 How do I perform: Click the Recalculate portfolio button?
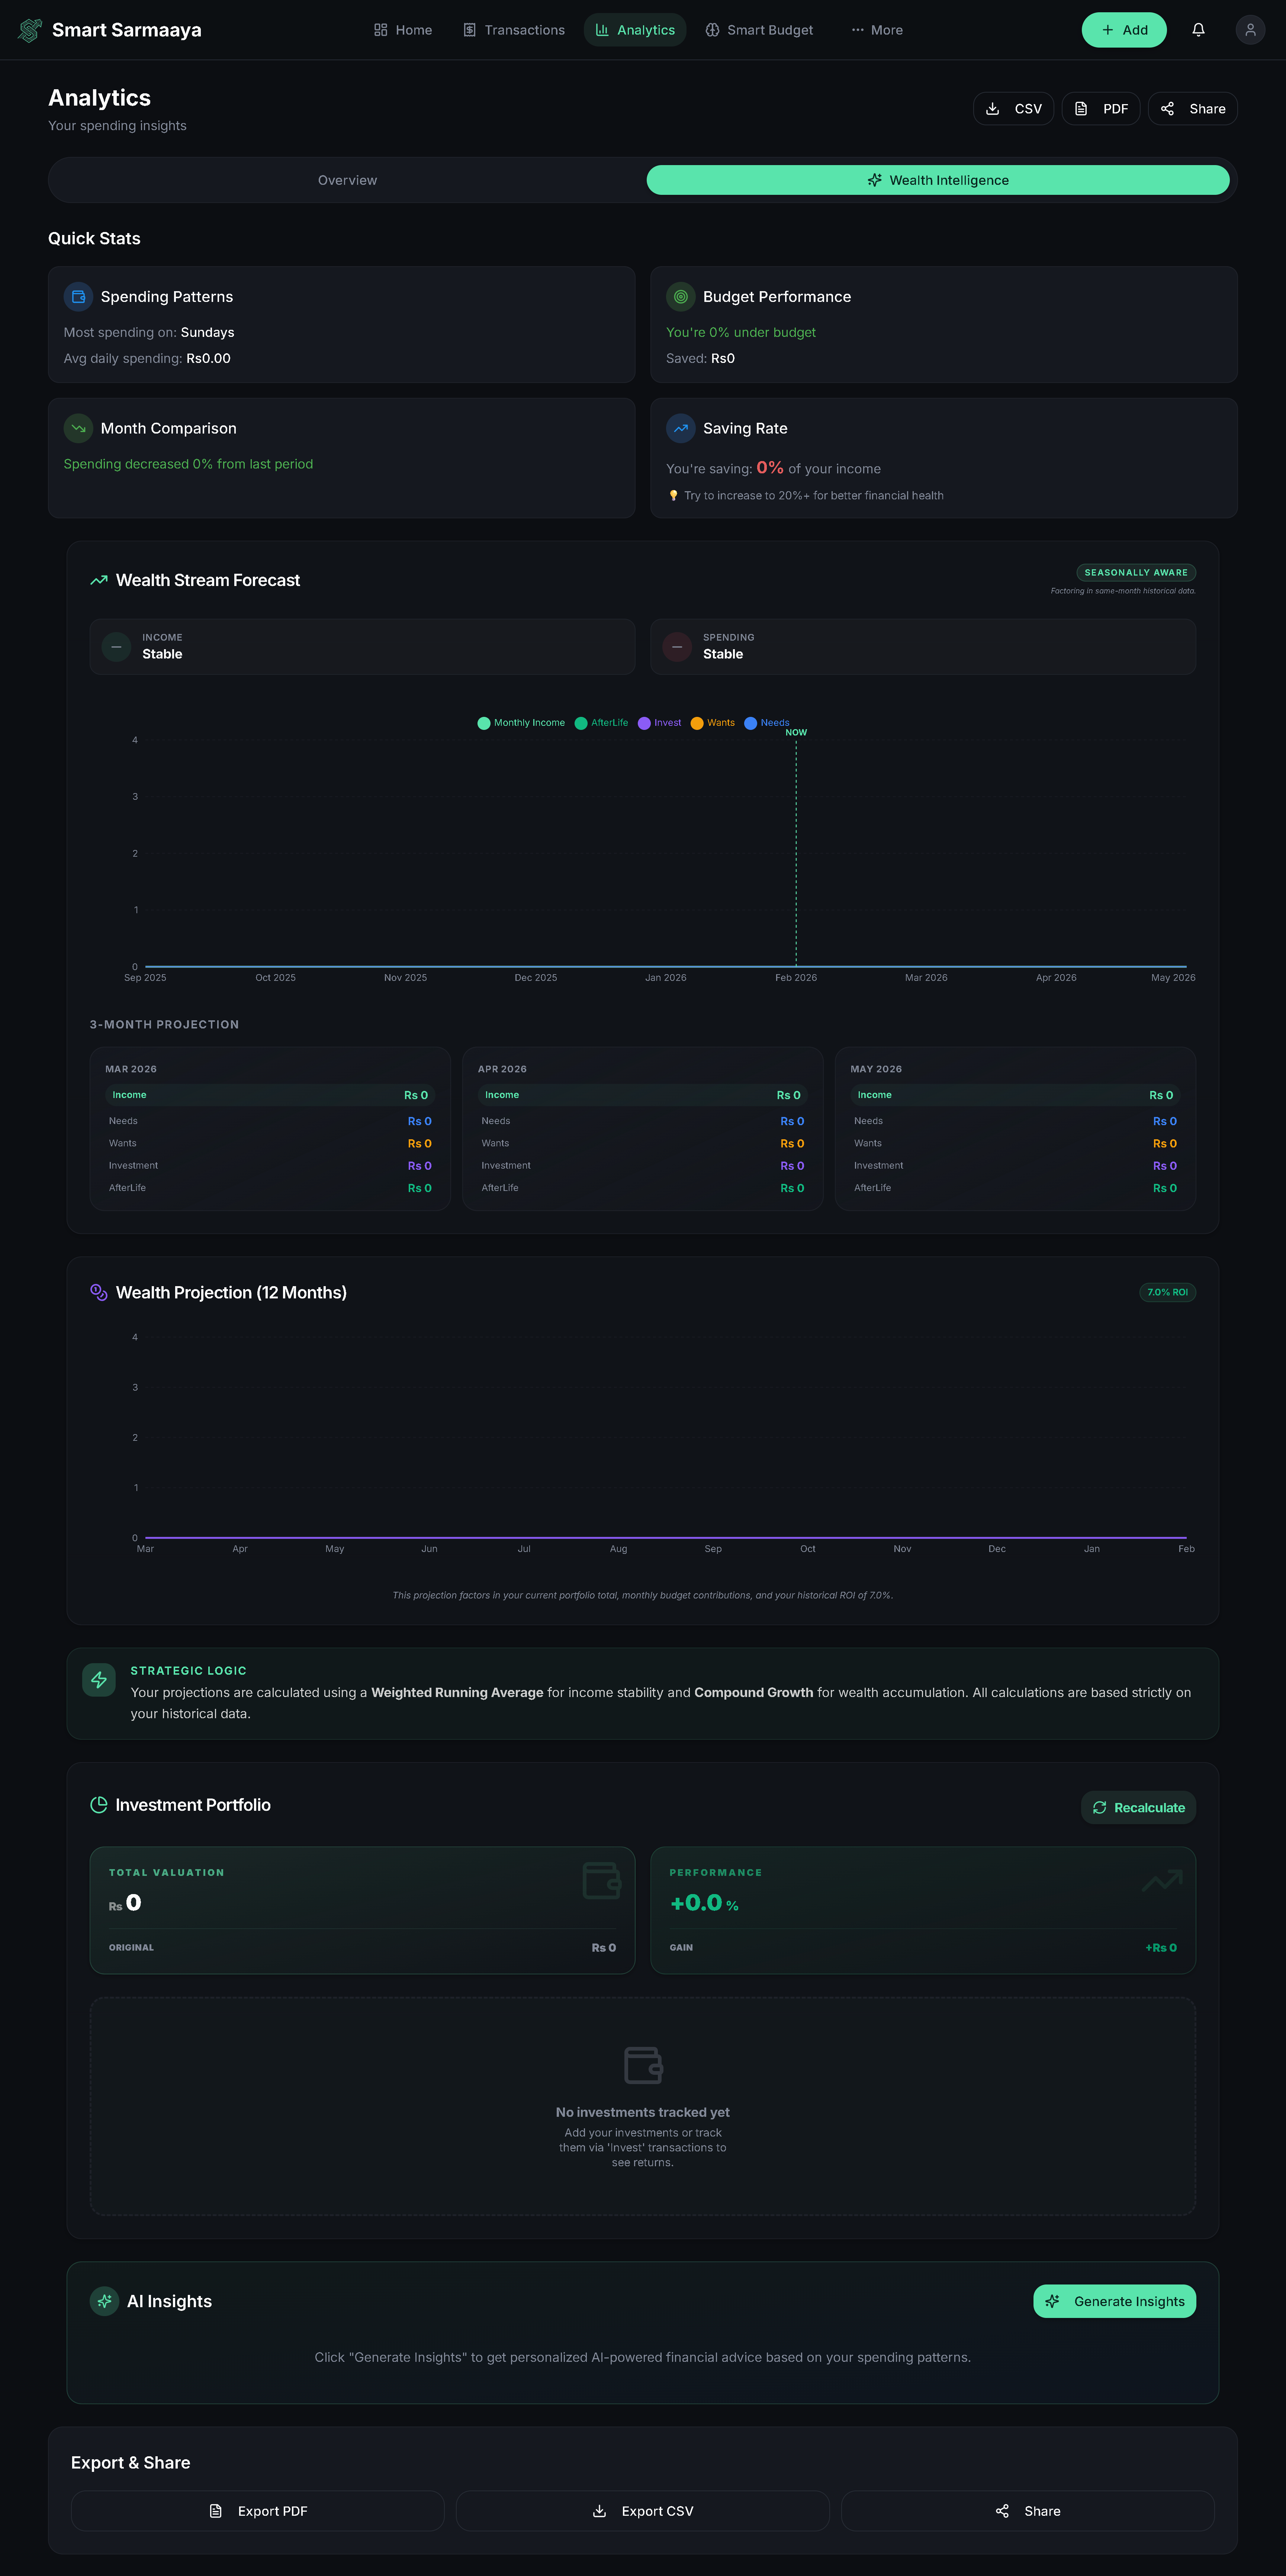(1138, 1807)
